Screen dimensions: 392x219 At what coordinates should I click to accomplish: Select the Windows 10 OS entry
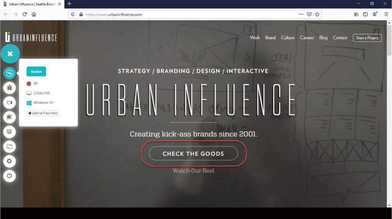[x=40, y=103]
